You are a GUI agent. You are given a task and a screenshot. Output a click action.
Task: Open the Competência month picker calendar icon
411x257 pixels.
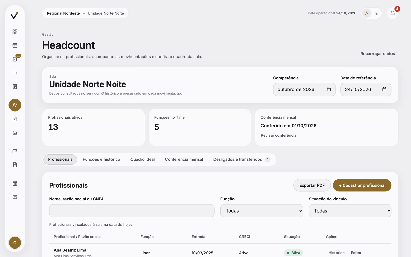click(x=329, y=89)
